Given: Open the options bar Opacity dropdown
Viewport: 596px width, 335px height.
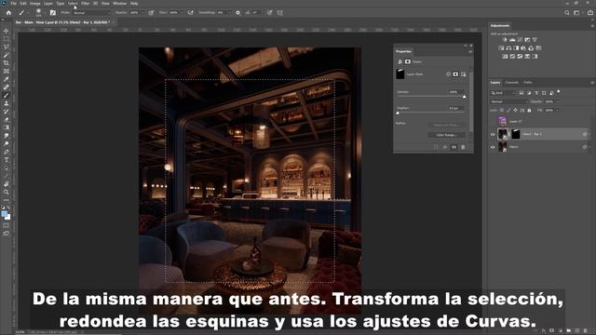Looking at the screenshot, I should 142,12.
